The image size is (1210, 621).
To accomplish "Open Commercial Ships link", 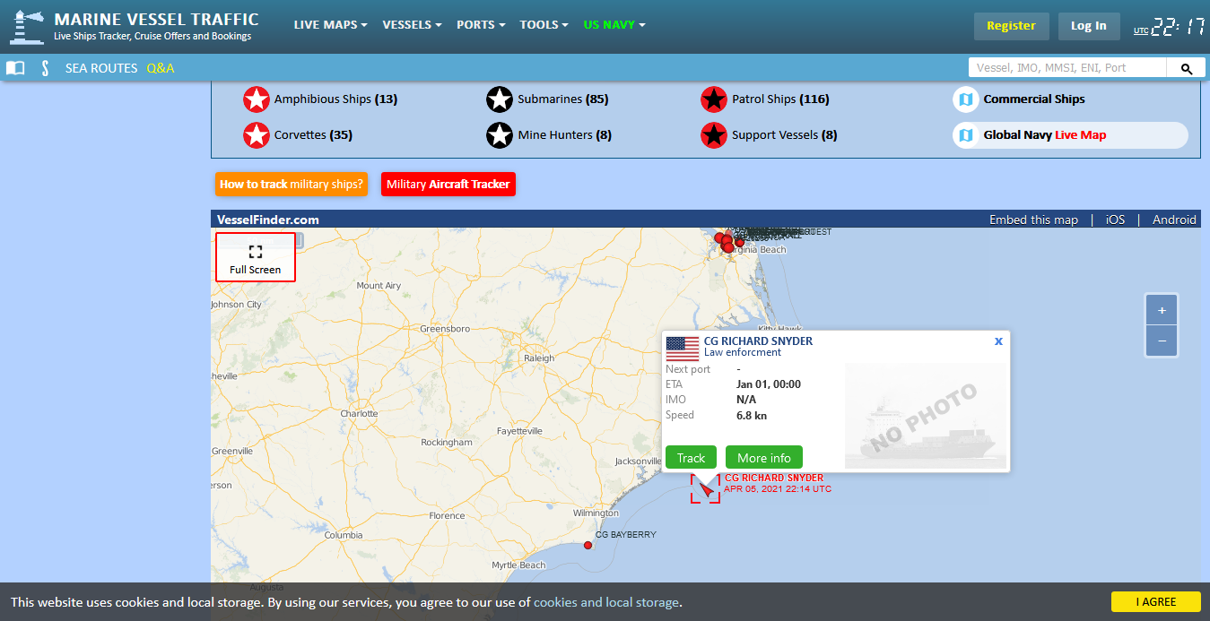I will pyautogui.click(x=1034, y=99).
